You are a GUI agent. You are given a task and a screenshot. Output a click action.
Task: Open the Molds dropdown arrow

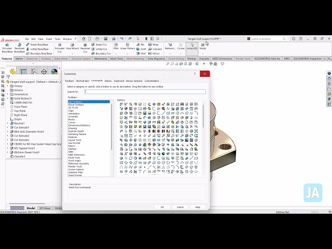pyautogui.click(x=203, y=54)
